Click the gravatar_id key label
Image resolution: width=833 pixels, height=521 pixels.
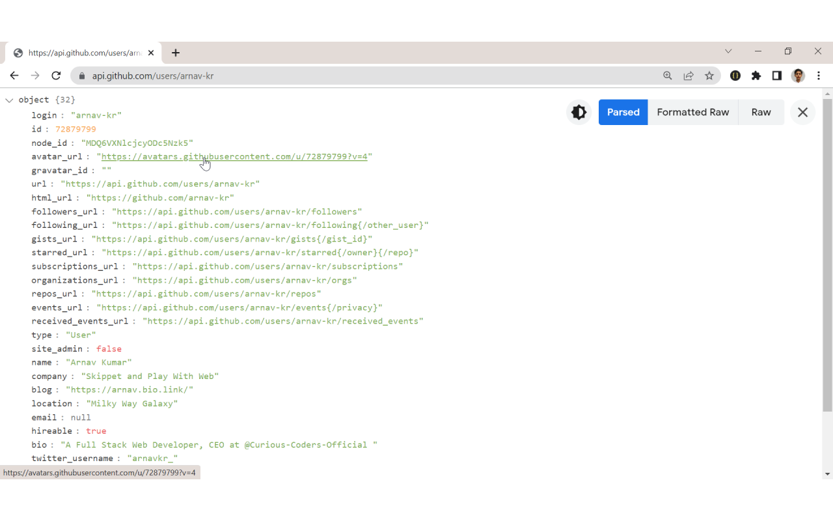pyautogui.click(x=59, y=170)
